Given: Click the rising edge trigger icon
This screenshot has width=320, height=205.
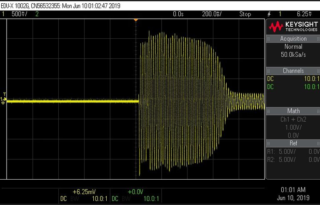Looking at the screenshot, I should click(270, 14).
